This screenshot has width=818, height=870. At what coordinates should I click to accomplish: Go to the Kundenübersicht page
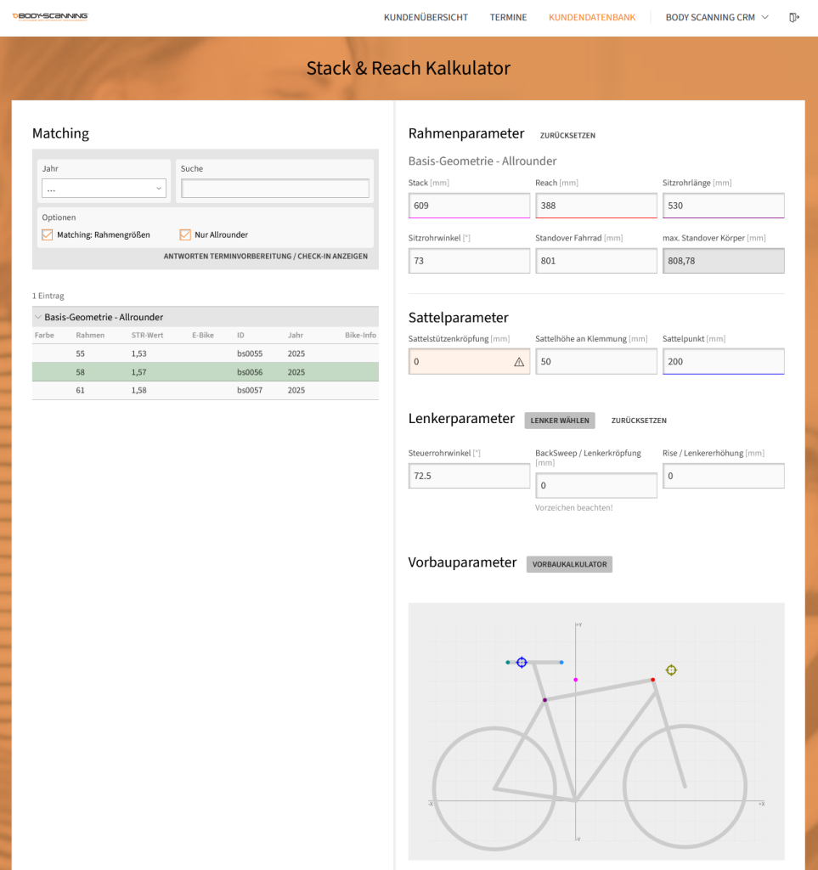point(426,17)
